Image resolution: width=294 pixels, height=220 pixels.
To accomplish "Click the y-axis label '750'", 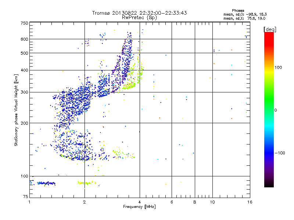I will [x=24, y=23].
